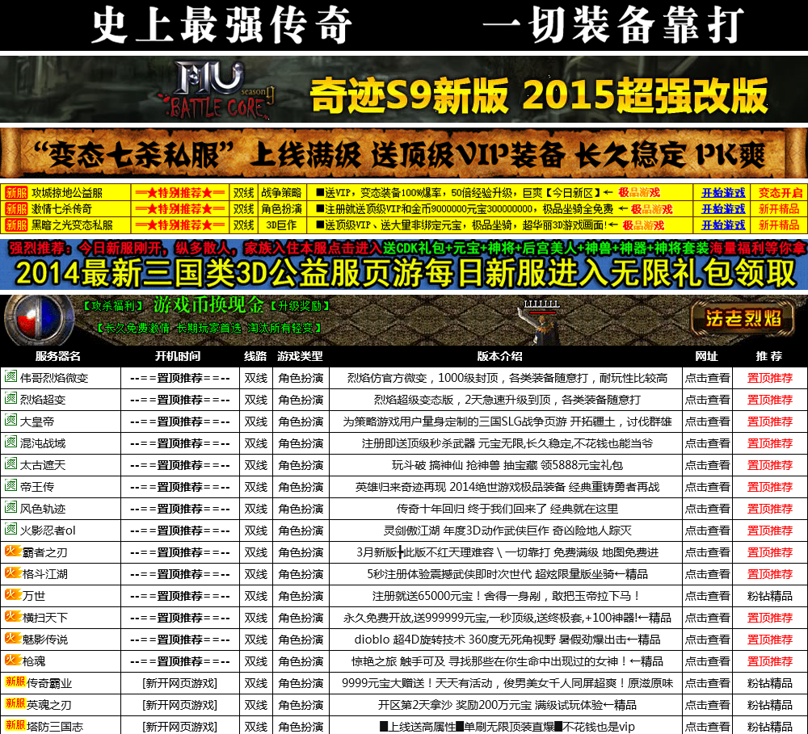
Task: Click description 传奇十年回归 终于我们回来了
Action: (507, 509)
